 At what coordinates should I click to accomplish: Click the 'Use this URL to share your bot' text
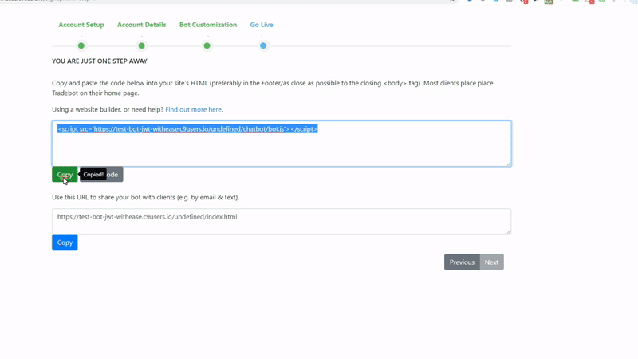point(146,197)
